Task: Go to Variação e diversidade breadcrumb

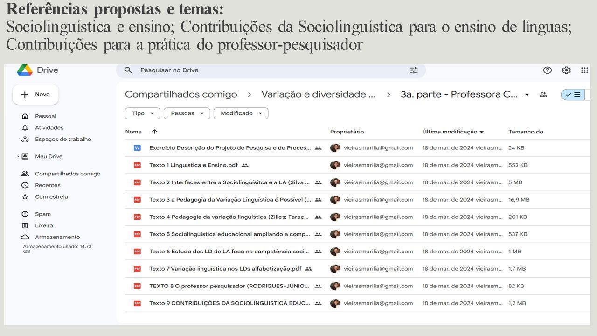Action: tap(319, 94)
